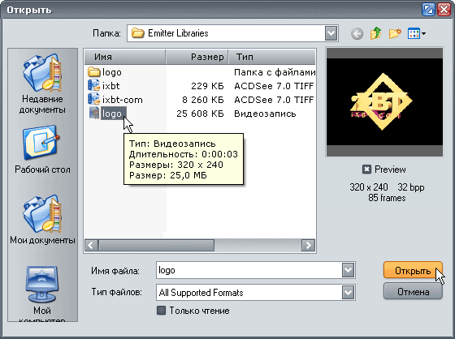Image resolution: width=455 pixels, height=339 pixels.
Task: Click the 25 608 КБ size cell
Action: pos(200,114)
